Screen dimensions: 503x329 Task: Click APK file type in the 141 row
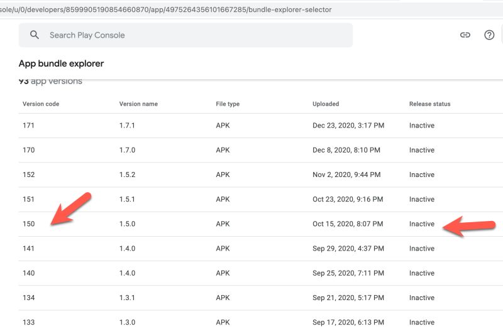(x=223, y=249)
